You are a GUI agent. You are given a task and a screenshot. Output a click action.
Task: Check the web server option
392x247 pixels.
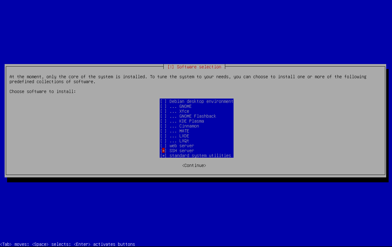click(163, 146)
